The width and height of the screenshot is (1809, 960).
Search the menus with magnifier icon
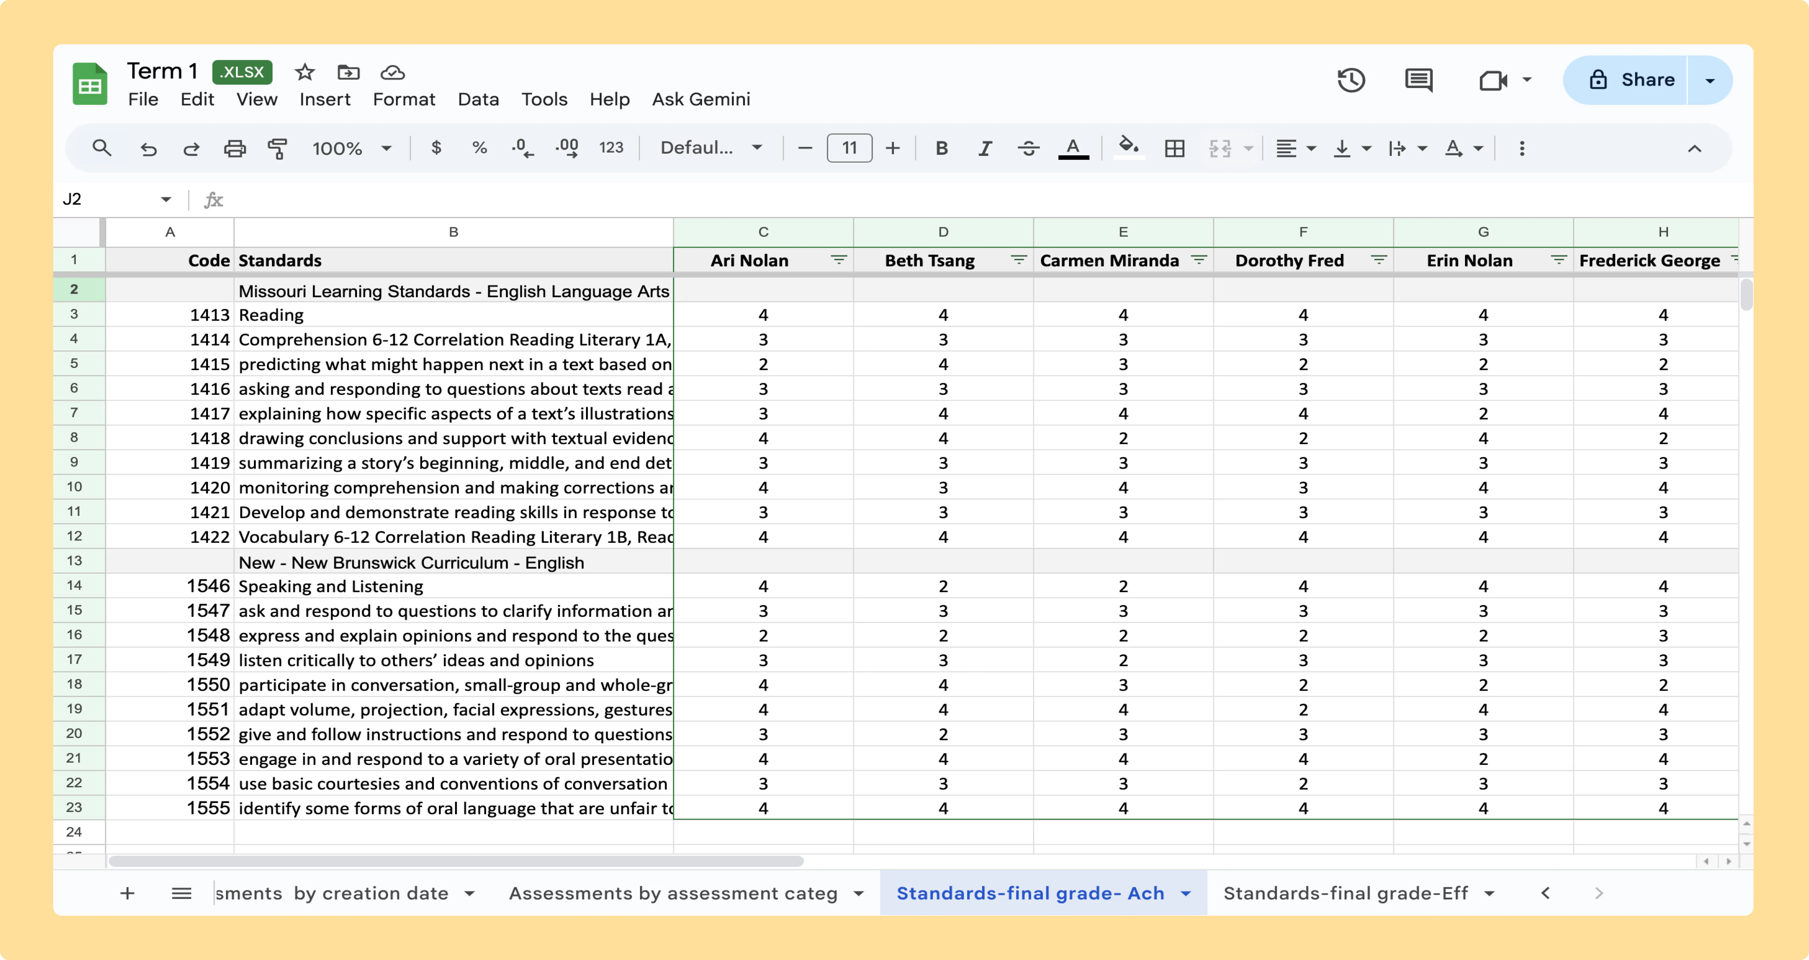coord(102,148)
